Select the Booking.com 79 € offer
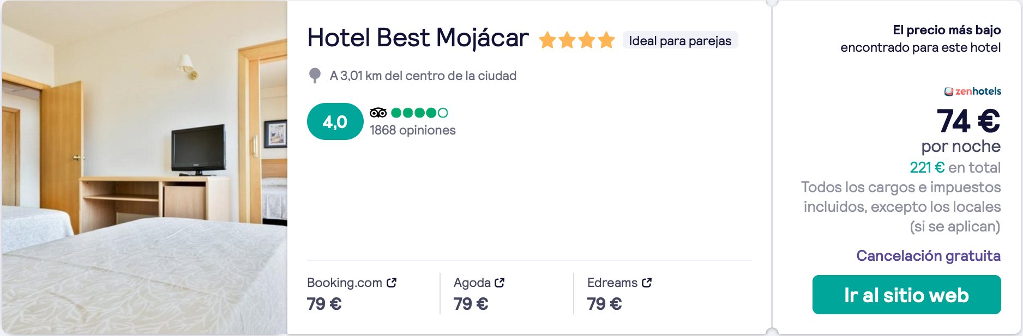Viewport: 1023px width, 336px height. click(352, 294)
